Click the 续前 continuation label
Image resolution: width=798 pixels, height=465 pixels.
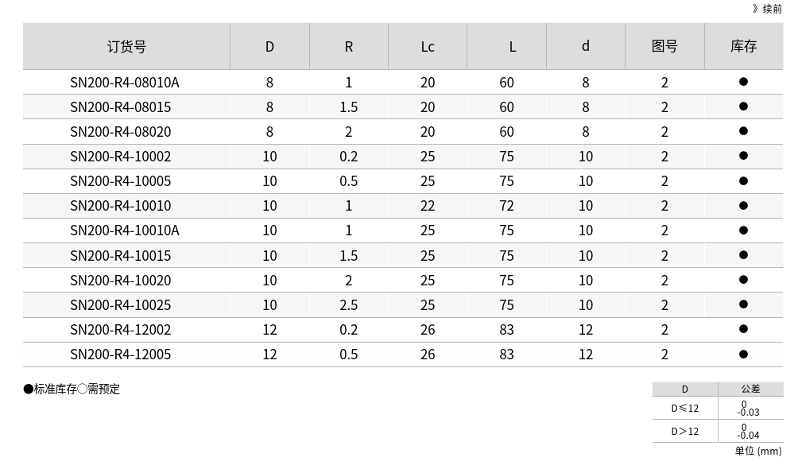[767, 9]
